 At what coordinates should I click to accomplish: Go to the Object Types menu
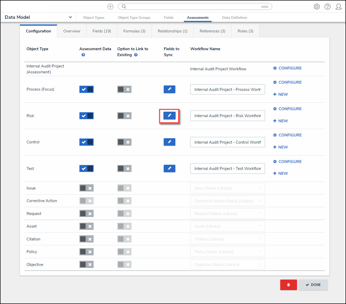tap(94, 18)
